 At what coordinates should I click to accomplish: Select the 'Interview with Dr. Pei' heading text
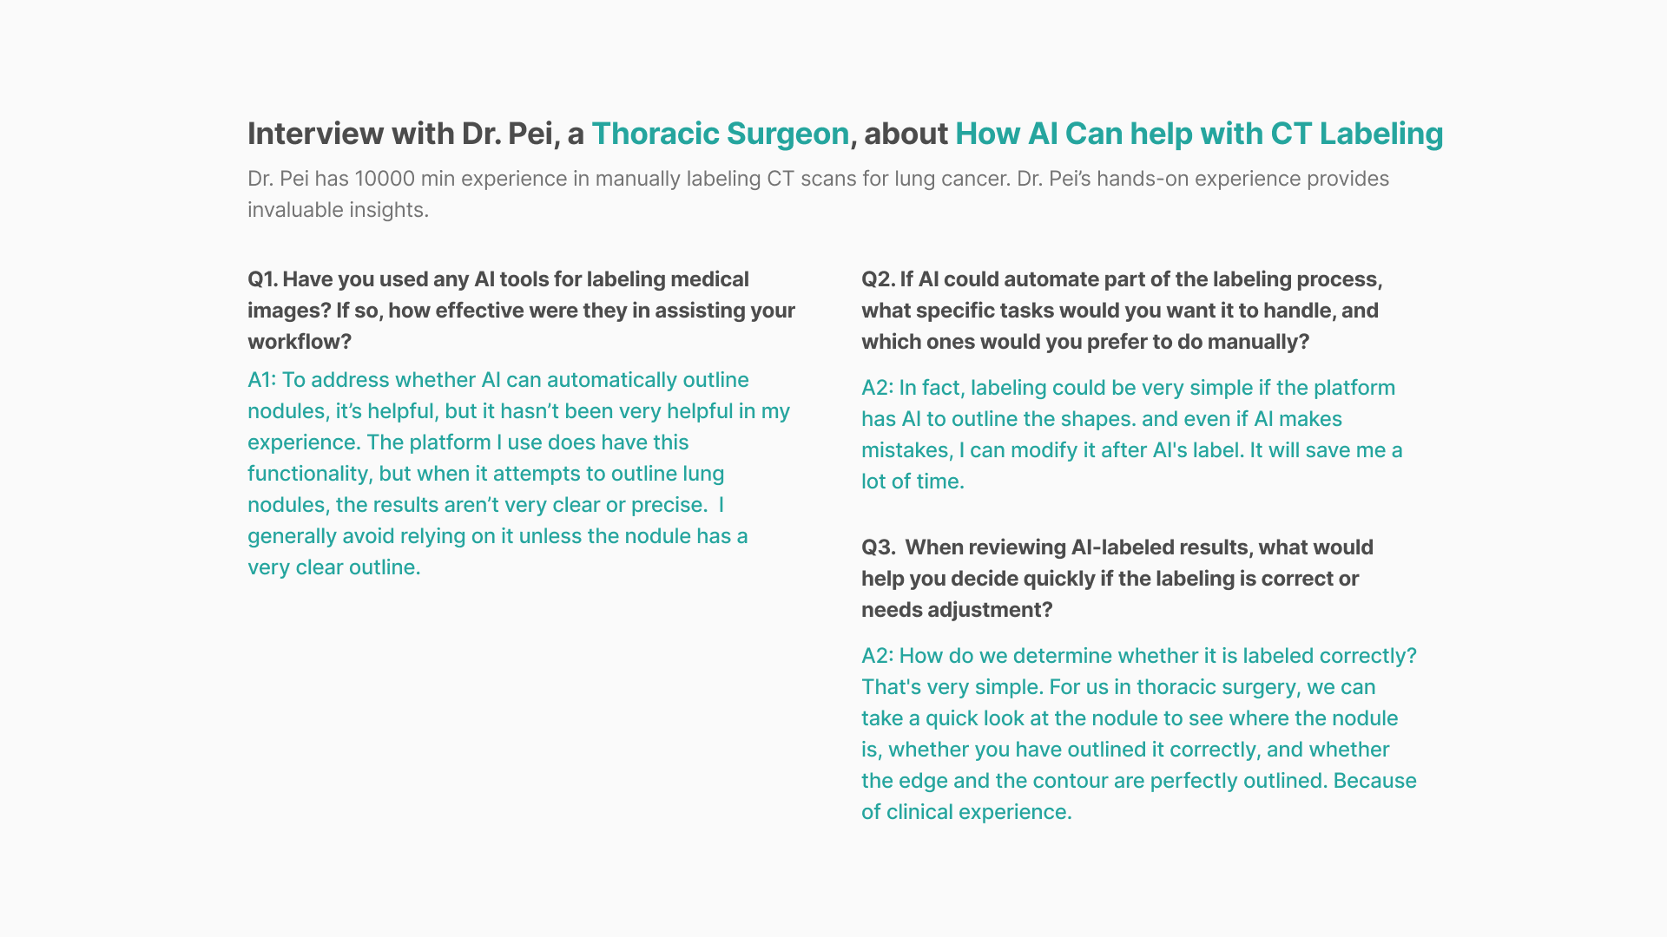[400, 134]
